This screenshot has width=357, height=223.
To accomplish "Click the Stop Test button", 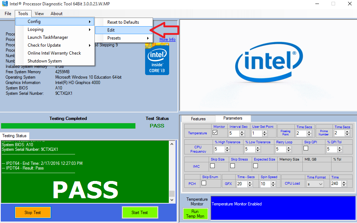I will [x=33, y=213].
